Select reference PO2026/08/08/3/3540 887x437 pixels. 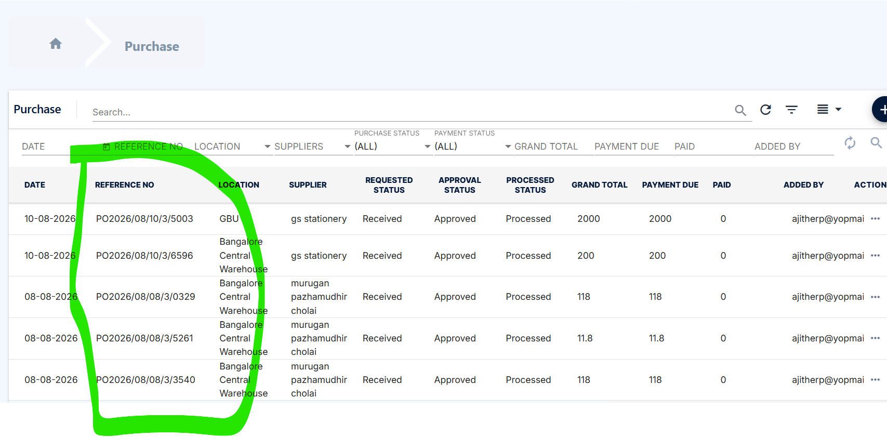(x=145, y=380)
